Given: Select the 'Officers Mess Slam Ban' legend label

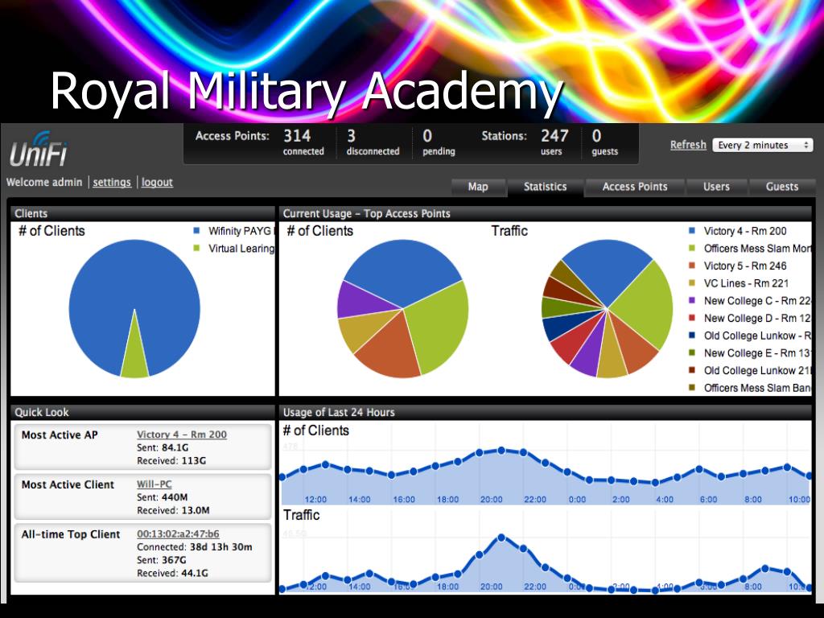Looking at the screenshot, I should 757,388.
